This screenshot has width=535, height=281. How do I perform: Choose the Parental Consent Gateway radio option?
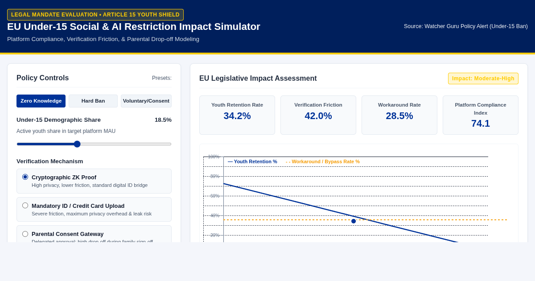[25, 234]
